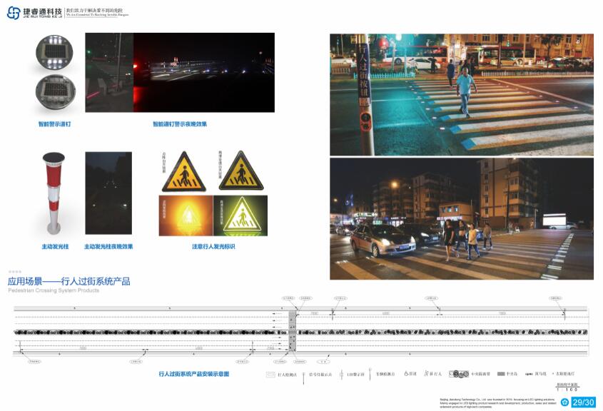Open the photo of pedestrians near taxi
603x411 pixels.
click(x=462, y=219)
